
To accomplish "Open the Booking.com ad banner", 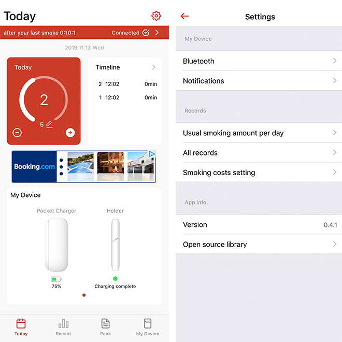I will (84, 166).
